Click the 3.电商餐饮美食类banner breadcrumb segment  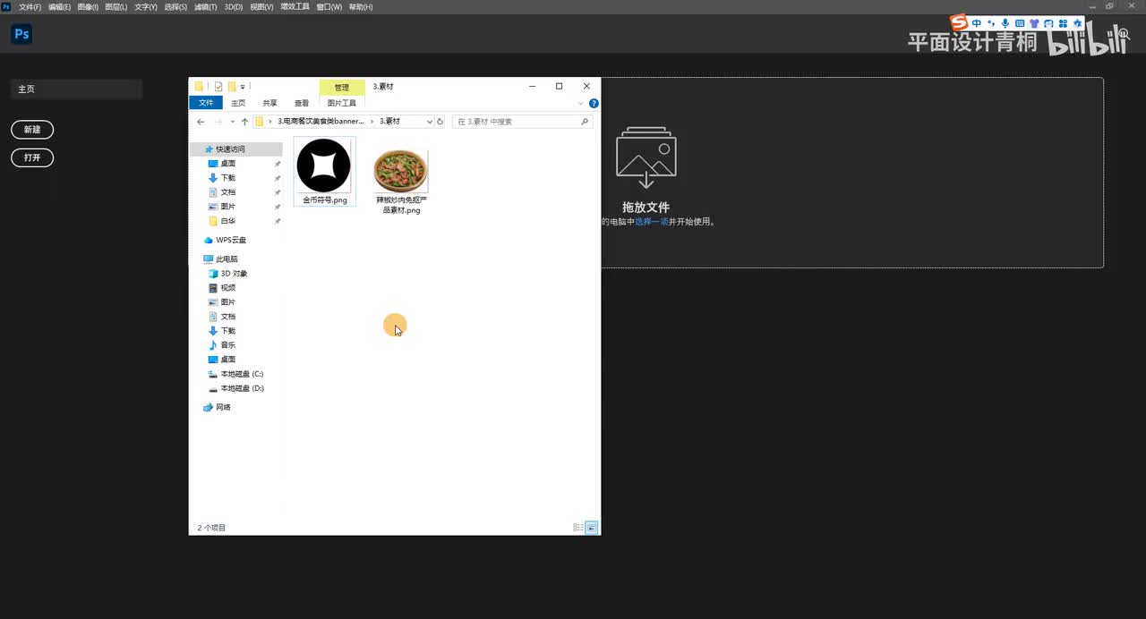pos(321,122)
